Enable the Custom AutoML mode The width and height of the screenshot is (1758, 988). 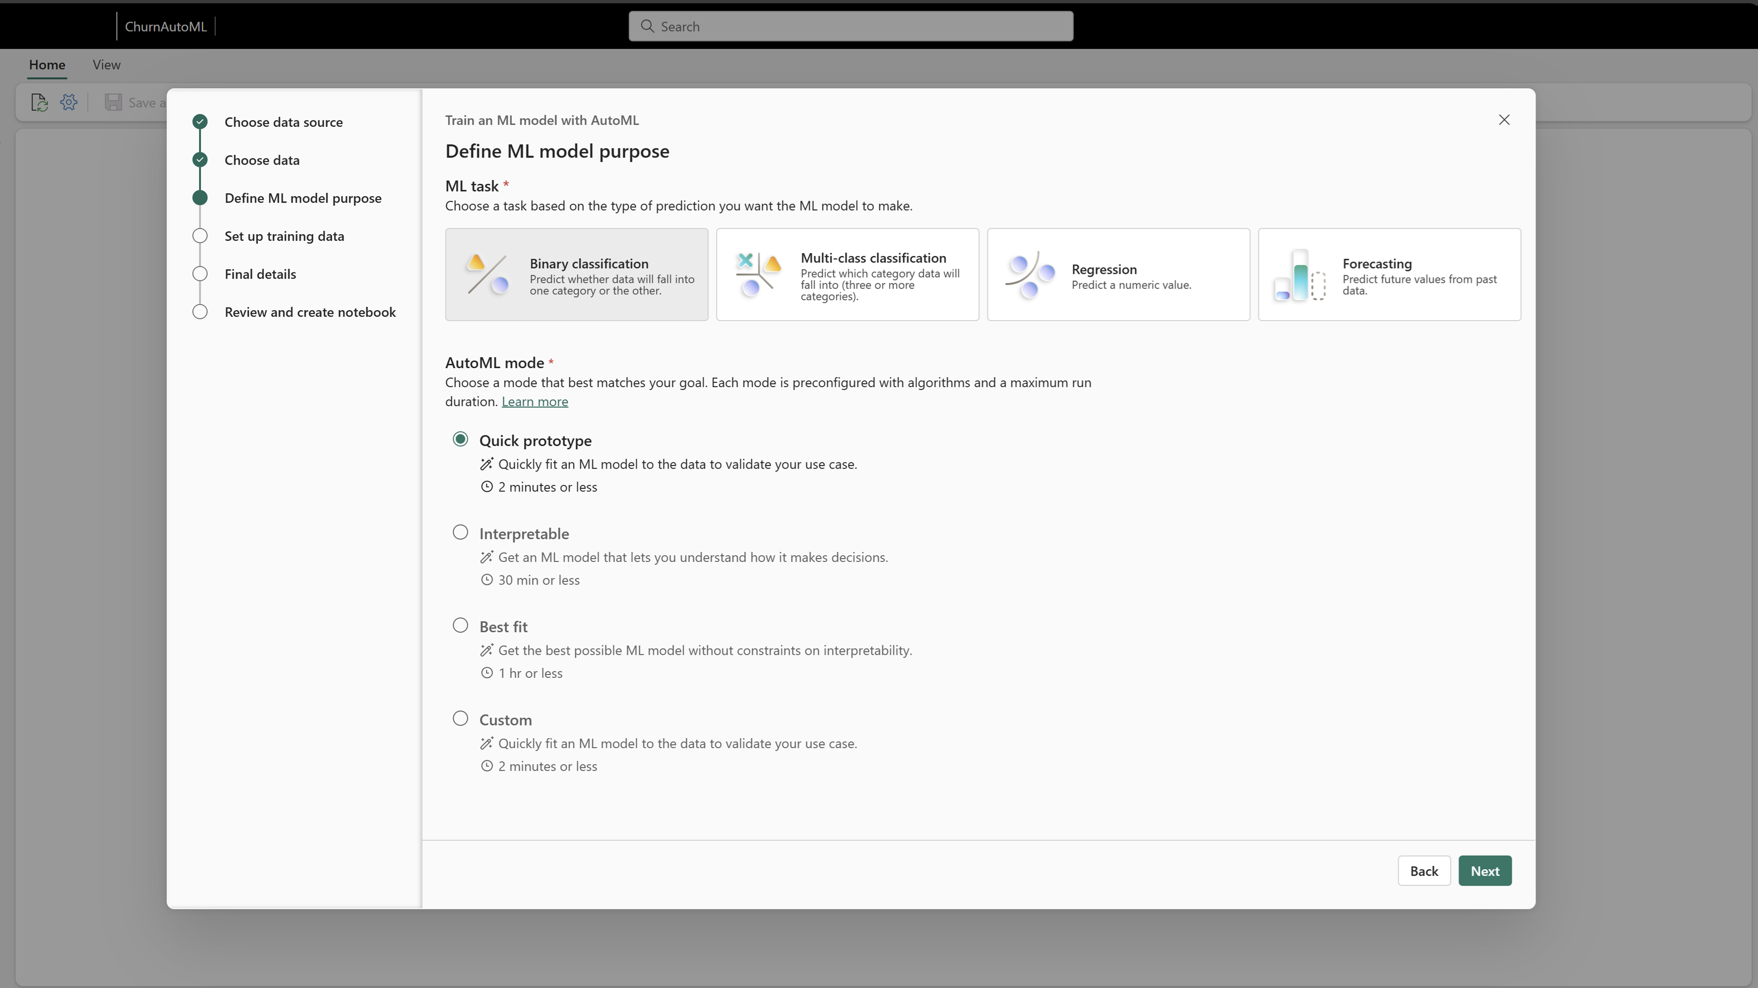pos(461,719)
